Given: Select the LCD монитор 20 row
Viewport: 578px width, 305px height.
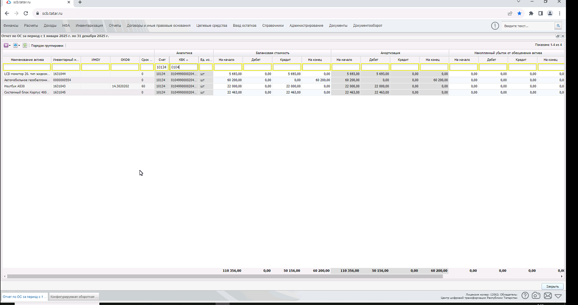Looking at the screenshot, I should click(x=283, y=74).
